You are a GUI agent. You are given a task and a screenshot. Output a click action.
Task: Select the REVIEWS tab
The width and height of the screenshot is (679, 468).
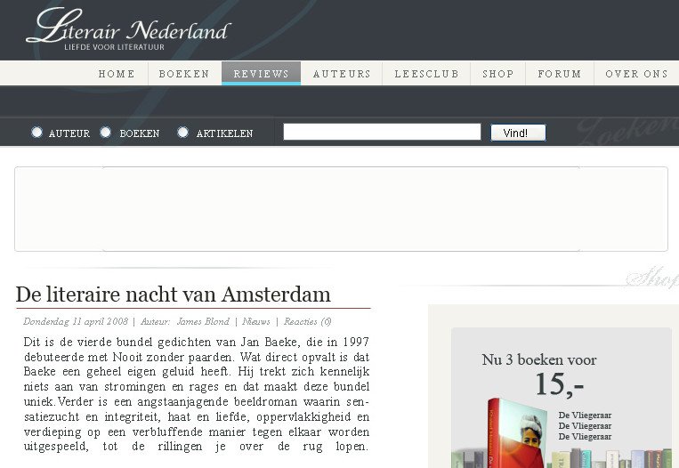[261, 74]
